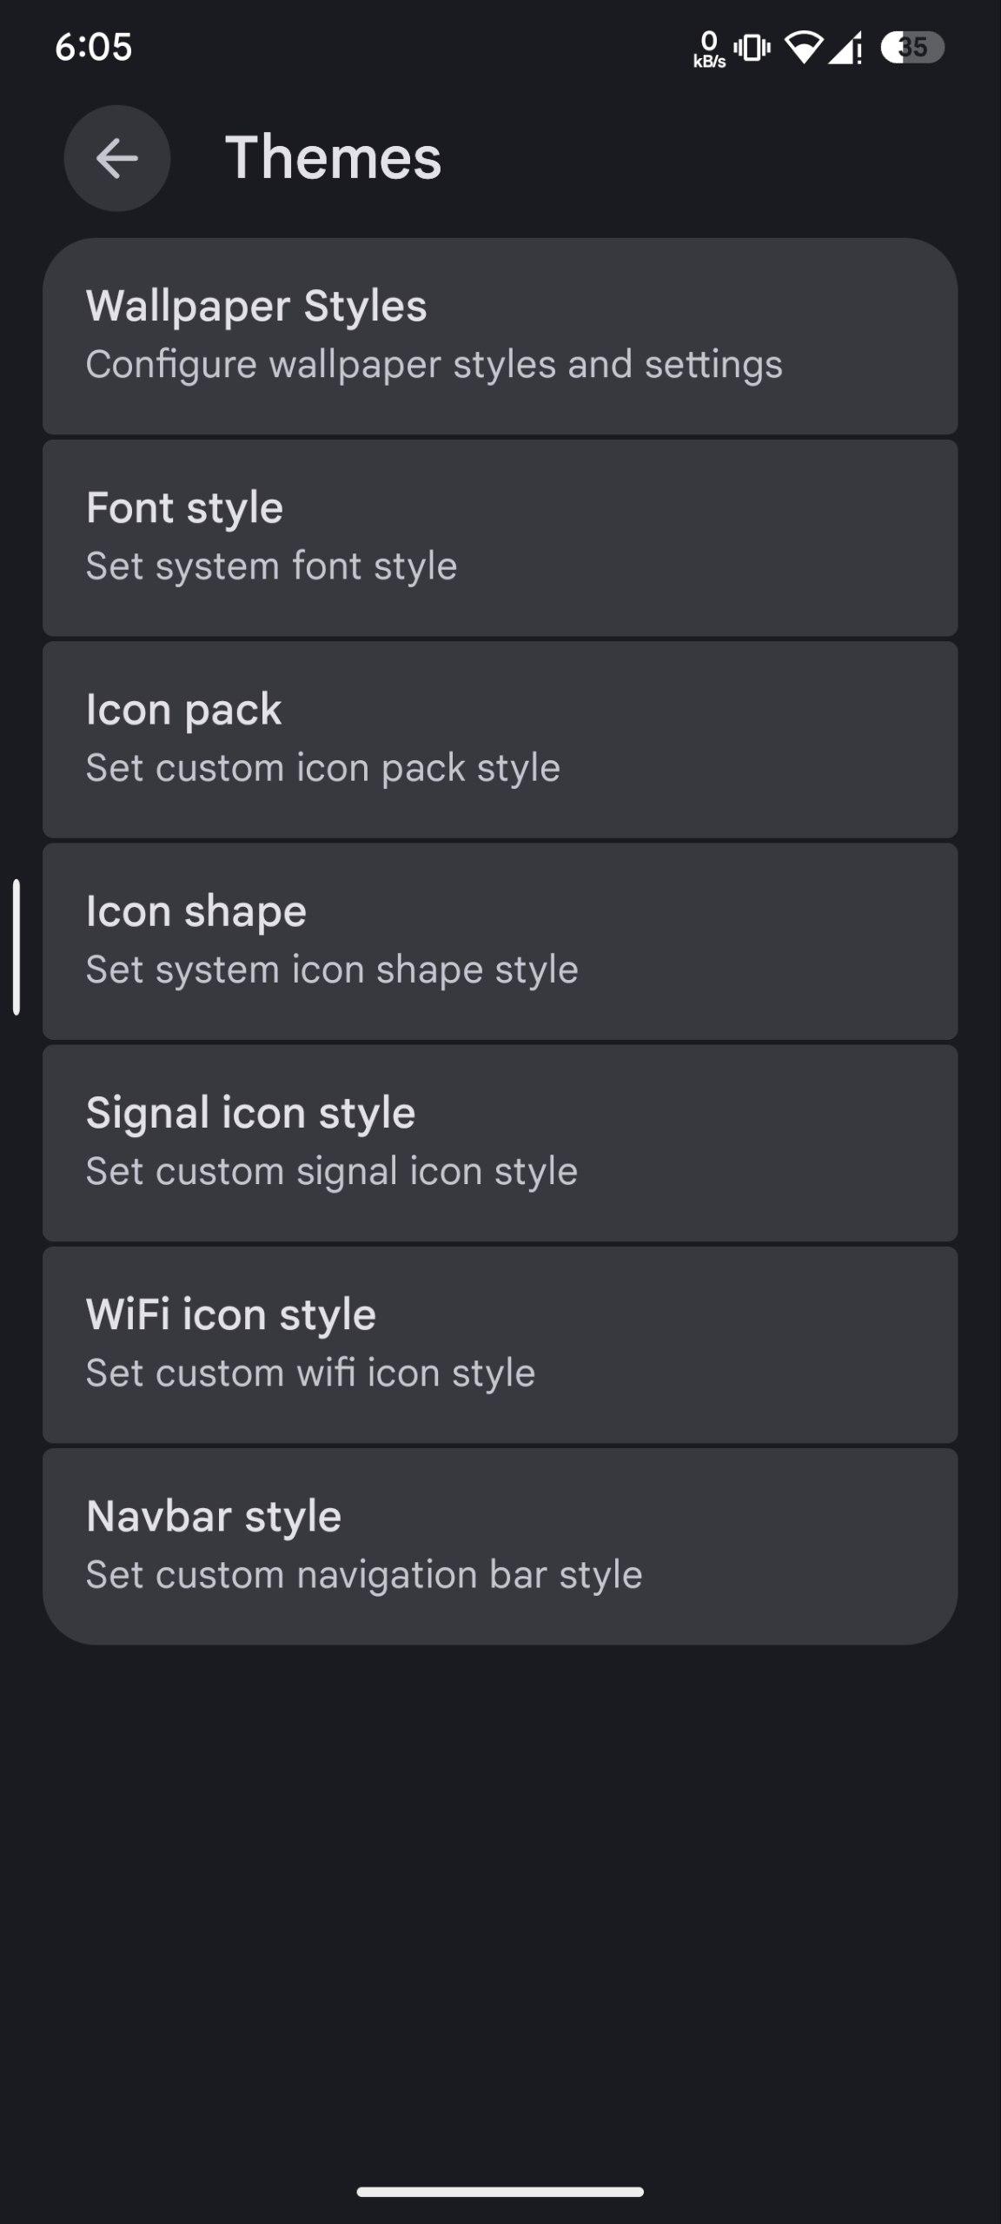Tap the cellular signal status icon
The height and width of the screenshot is (2224, 1001).
click(845, 48)
